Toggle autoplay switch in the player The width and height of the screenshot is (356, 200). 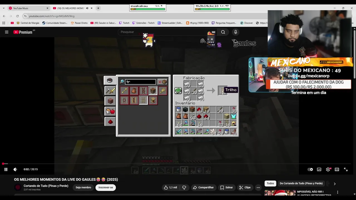(x=310, y=169)
